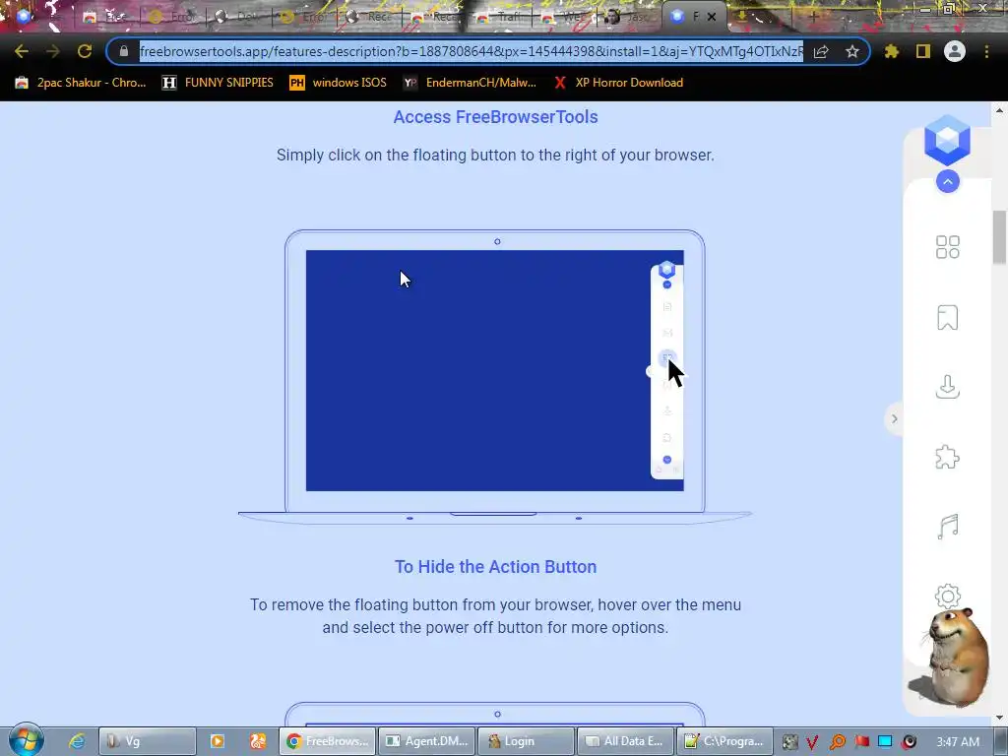Screen dimensions: 1008x756
Task: Open the XP Horror Download bookmark
Action: [x=618, y=83]
